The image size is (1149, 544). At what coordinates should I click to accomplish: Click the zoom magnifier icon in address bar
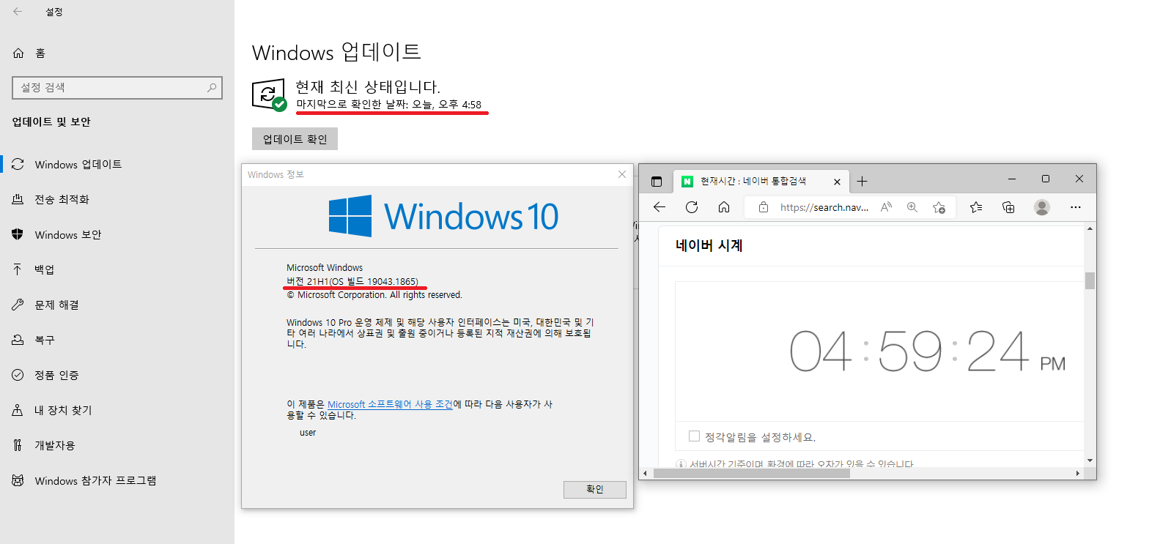912,207
